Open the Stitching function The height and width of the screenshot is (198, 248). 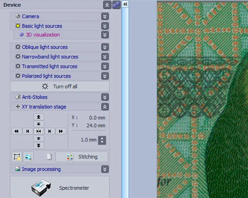[x=82, y=157]
